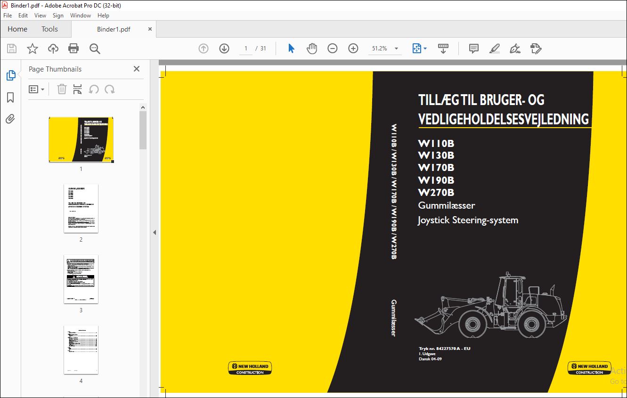
Task: Expand thumbnail options menu
Action: click(36, 89)
